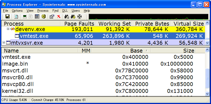Sort by the Working Set column header
The image size is (211, 104).
click(114, 24)
